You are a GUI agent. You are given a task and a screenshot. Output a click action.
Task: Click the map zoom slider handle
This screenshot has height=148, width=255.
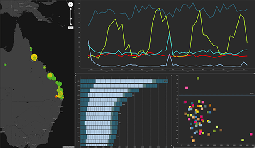[71, 19]
